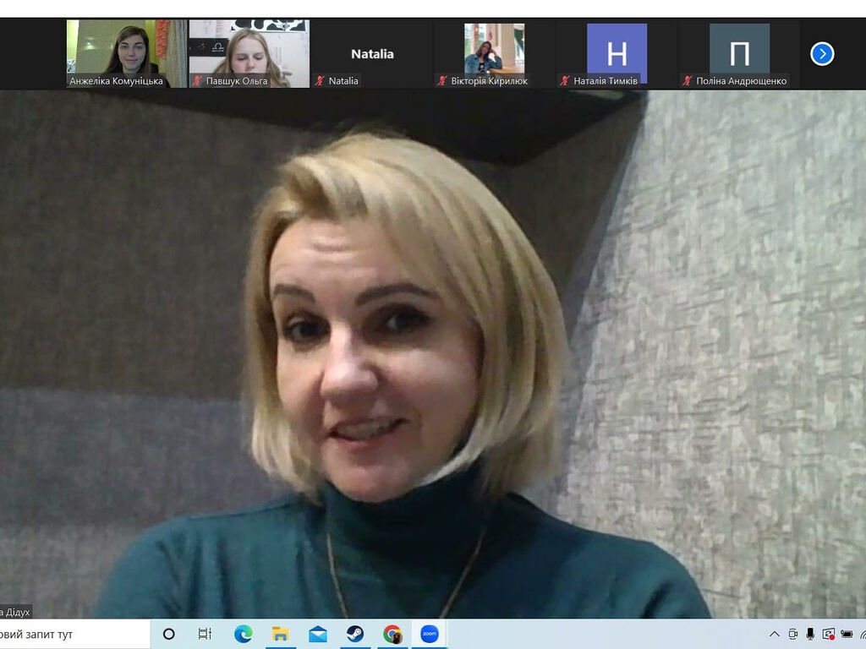866x649 pixels.
Task: Click Наталія Тимків's avatar tile
Action: 617,52
